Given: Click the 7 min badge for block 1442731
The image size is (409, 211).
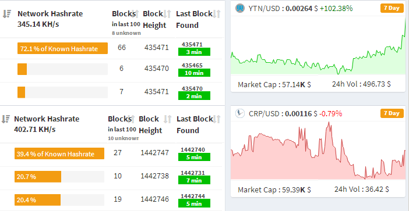Looking at the screenshot, I should 194,180.
